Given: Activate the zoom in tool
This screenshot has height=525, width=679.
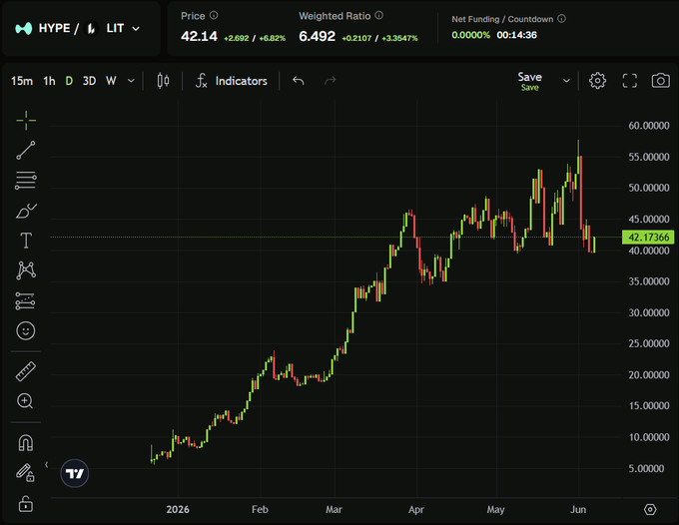Looking at the screenshot, I should pyautogui.click(x=25, y=401).
